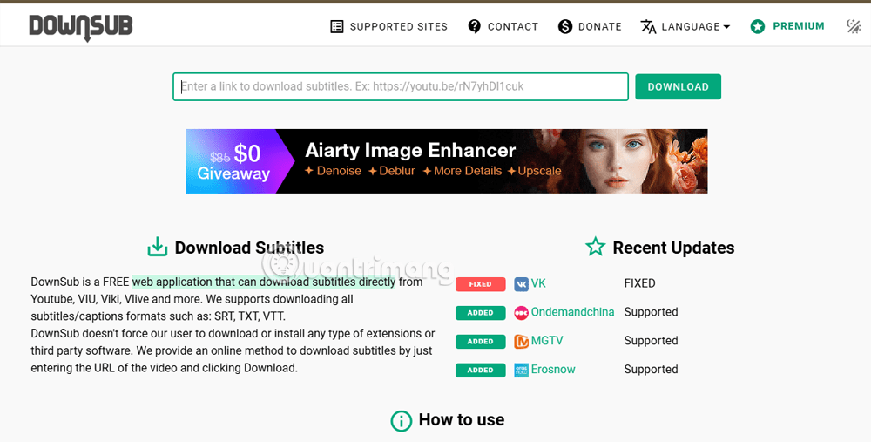Click the Erosnow site icon
Image resolution: width=871 pixels, height=442 pixels.
(521, 370)
